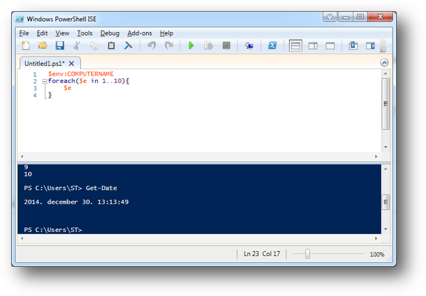Cut selection with scissors icon
Screen dimensions: 426x296
[x=77, y=45]
